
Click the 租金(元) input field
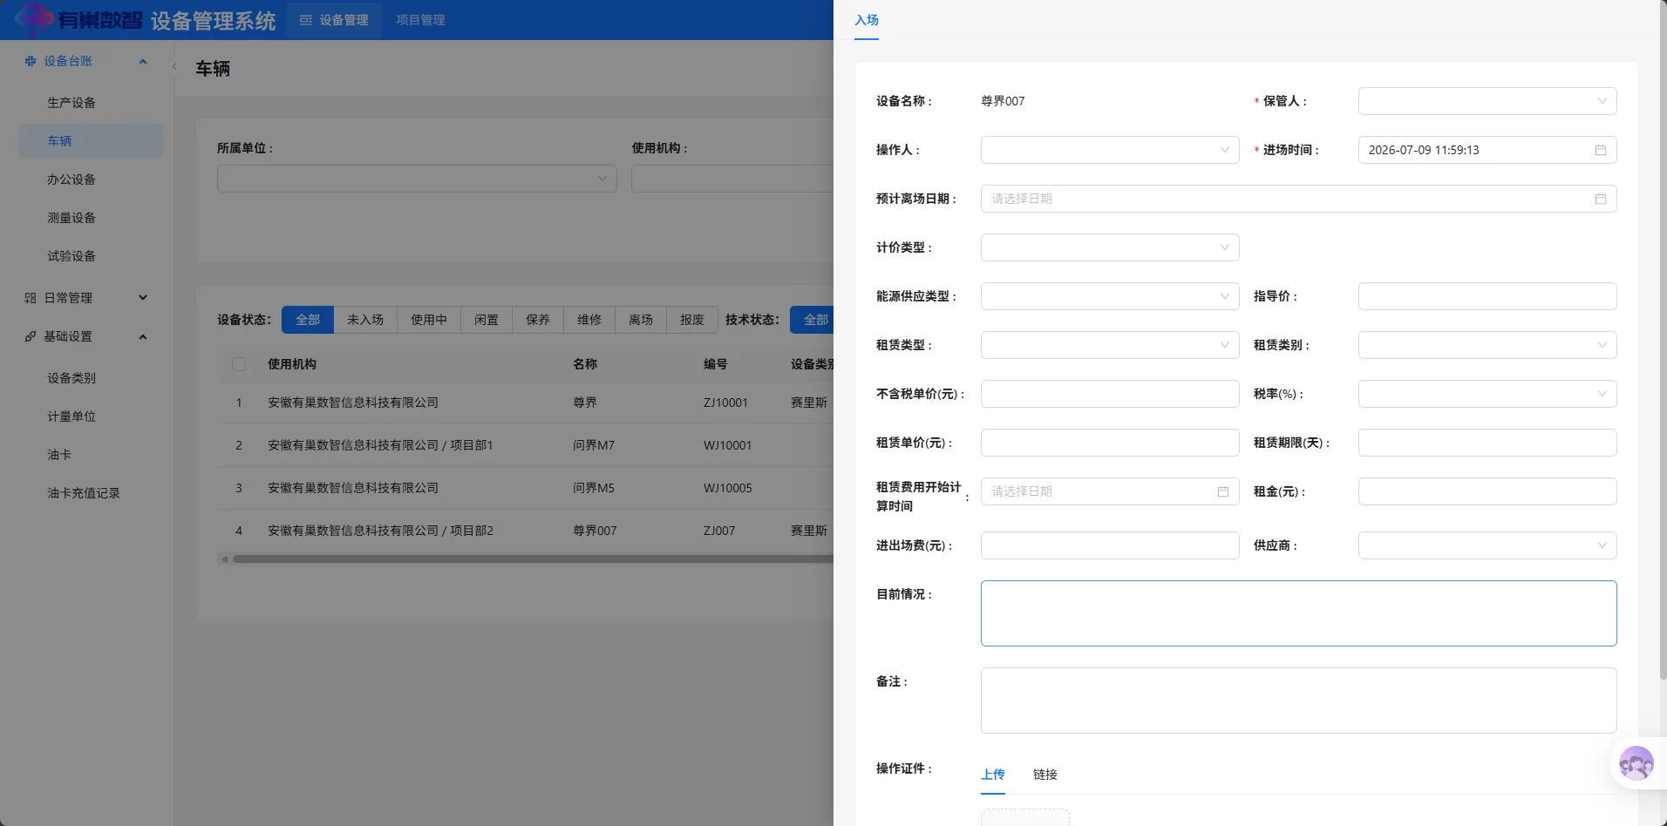coord(1487,491)
